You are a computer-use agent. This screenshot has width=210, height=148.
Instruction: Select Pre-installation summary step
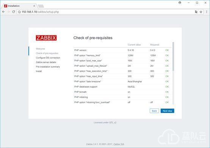click(x=48, y=67)
